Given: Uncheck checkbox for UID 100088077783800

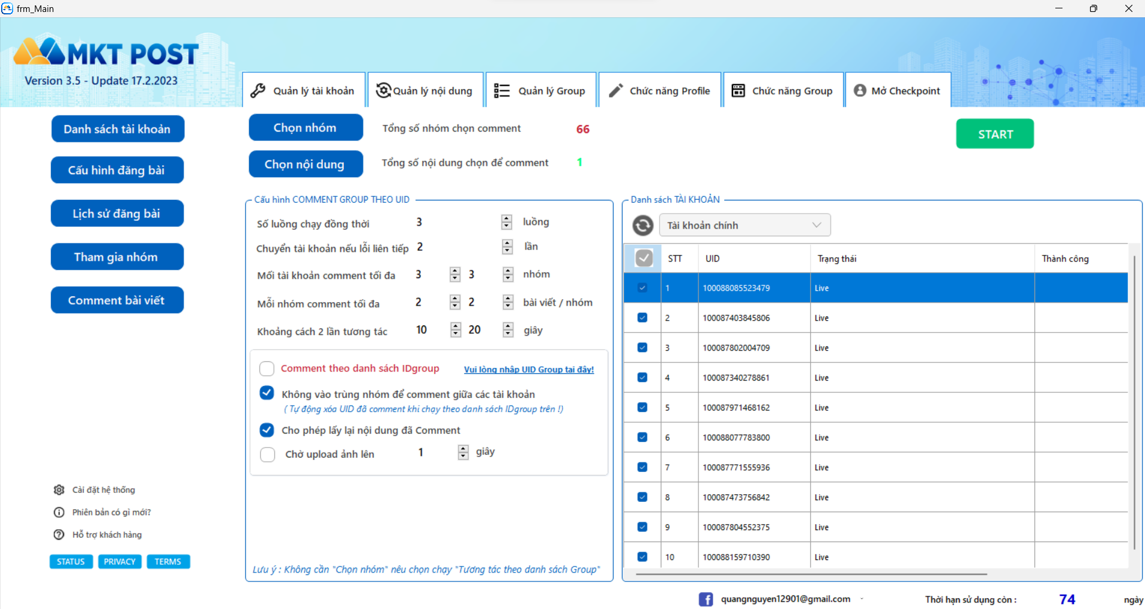Looking at the screenshot, I should [642, 437].
